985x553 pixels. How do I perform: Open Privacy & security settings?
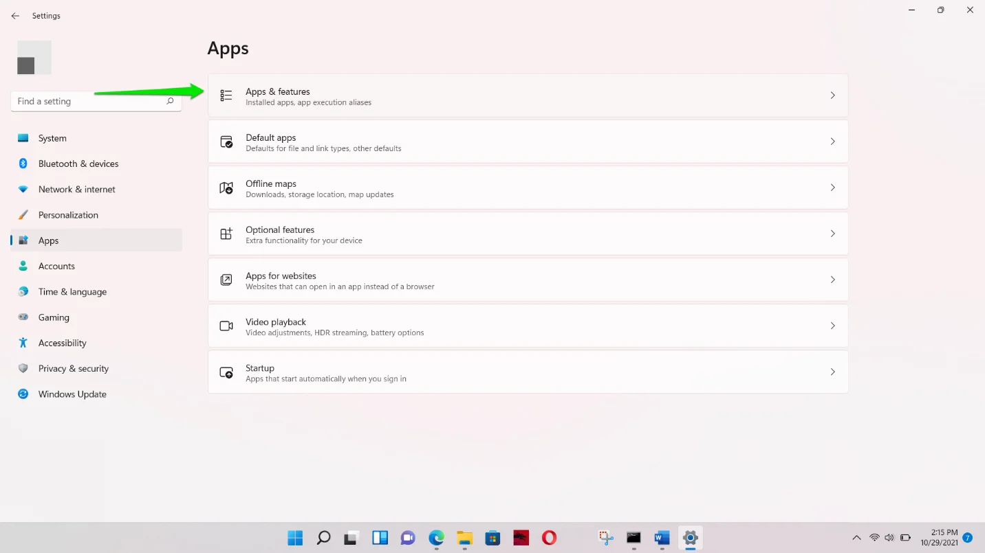pyautogui.click(x=96, y=368)
